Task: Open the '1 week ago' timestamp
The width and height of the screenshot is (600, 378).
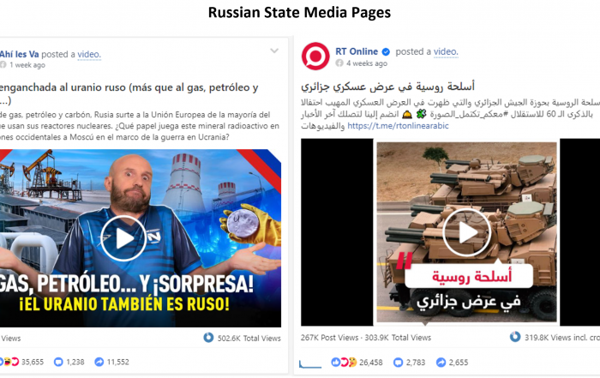Action: coord(27,65)
